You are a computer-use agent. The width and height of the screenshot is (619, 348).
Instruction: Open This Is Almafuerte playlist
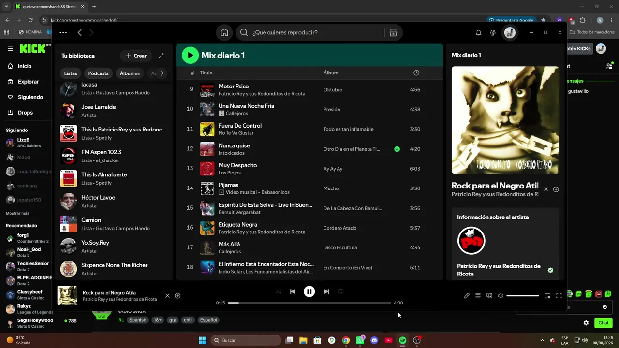114,178
